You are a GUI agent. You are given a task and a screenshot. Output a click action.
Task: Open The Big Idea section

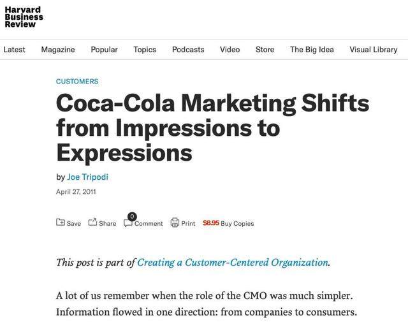click(312, 50)
